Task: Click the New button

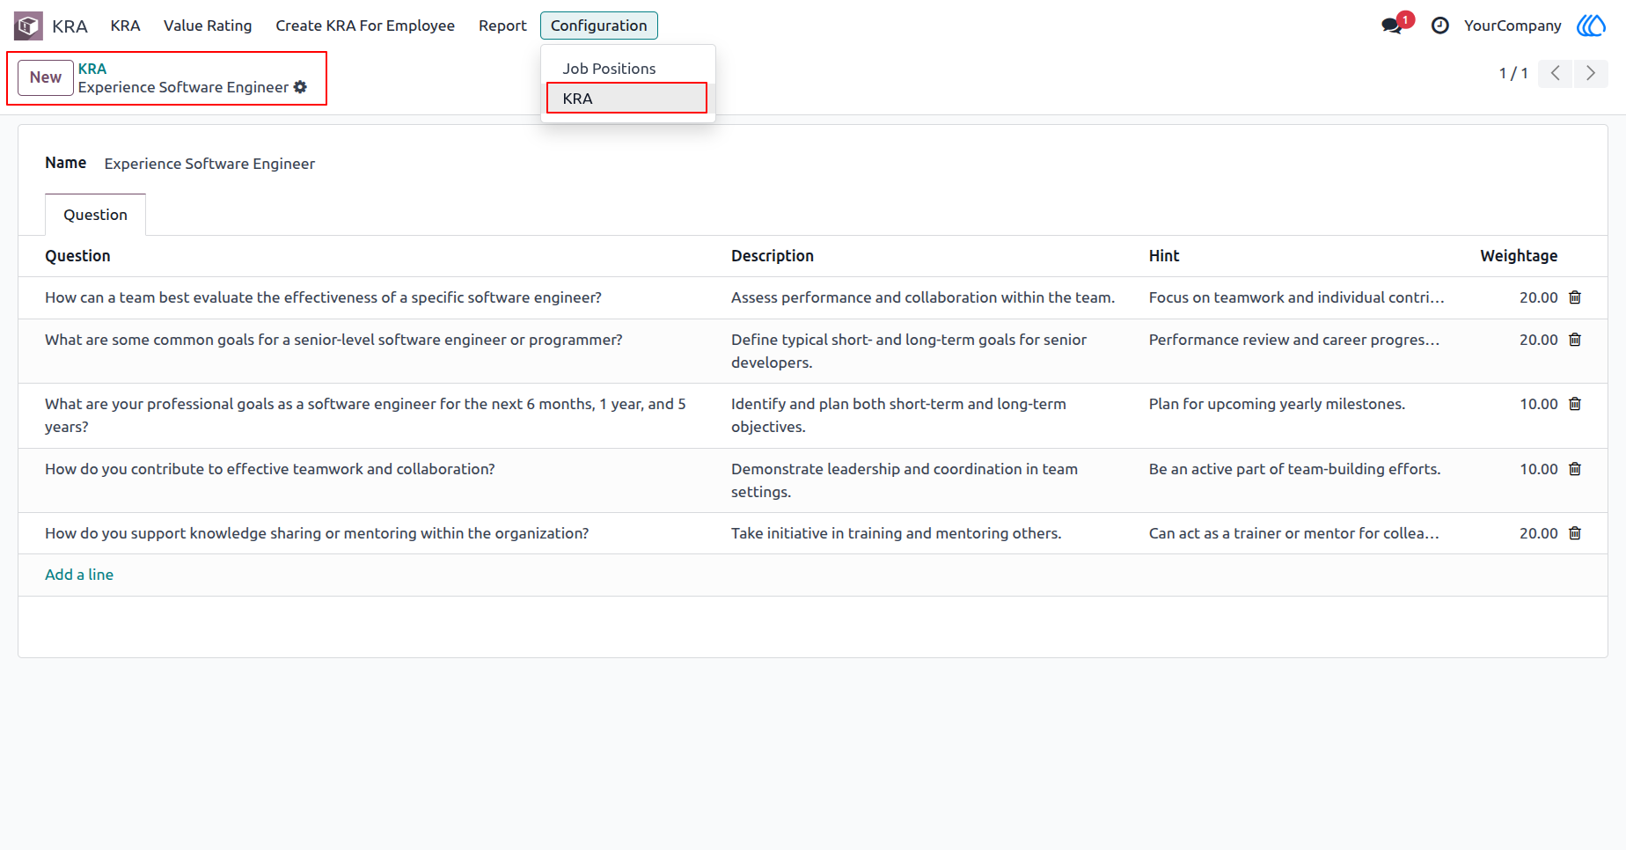Action: pyautogui.click(x=46, y=77)
